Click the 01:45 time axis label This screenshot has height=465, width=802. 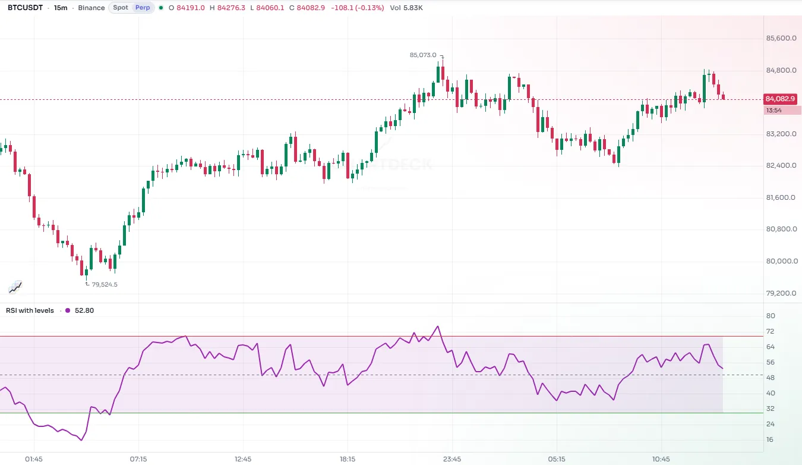pos(34,459)
